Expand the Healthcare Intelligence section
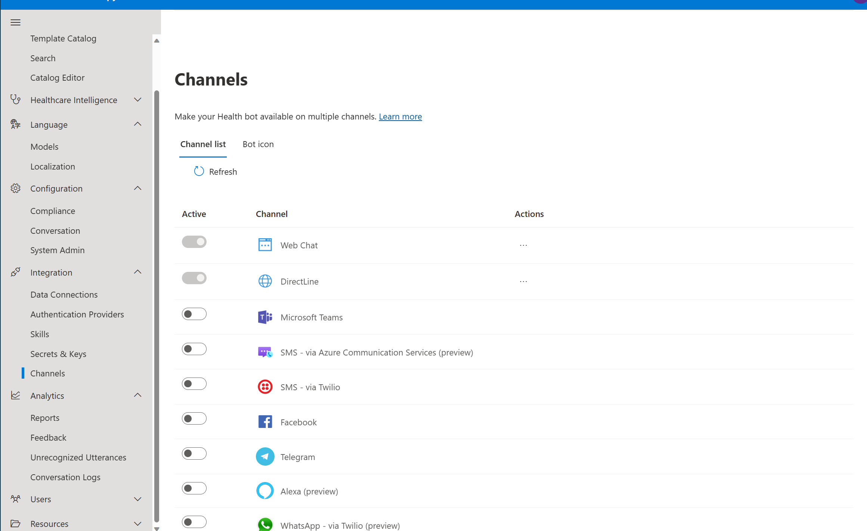867x531 pixels. (x=137, y=100)
